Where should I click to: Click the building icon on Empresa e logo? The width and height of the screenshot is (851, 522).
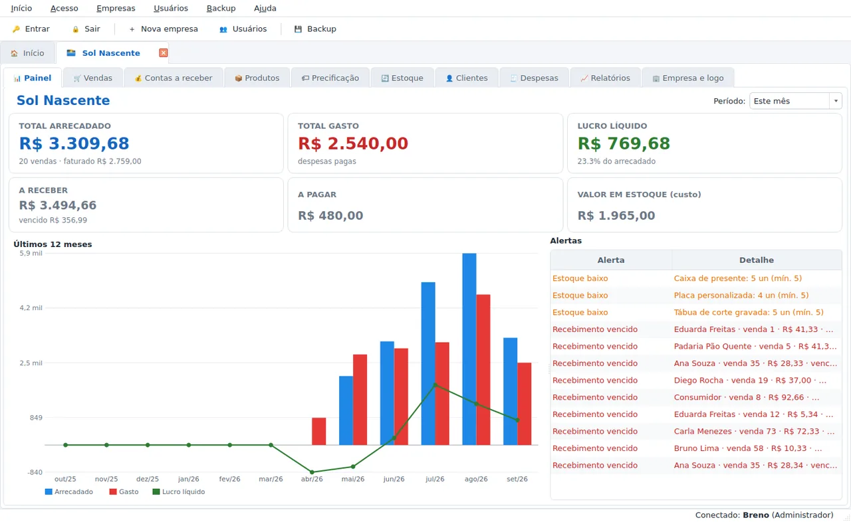pos(656,78)
